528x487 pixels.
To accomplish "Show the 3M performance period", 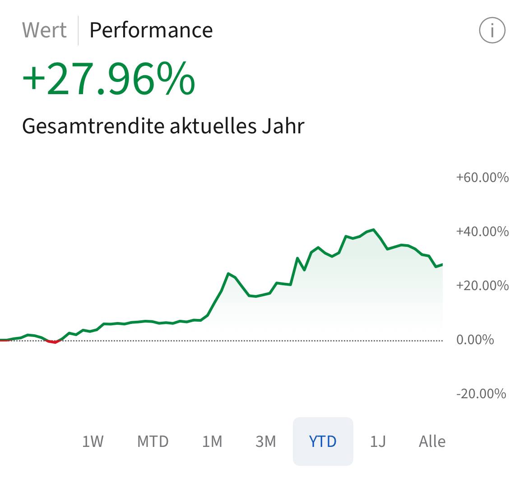I will click(266, 441).
